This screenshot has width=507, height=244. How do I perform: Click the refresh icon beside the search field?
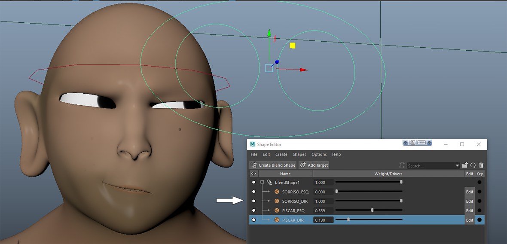pos(473,165)
